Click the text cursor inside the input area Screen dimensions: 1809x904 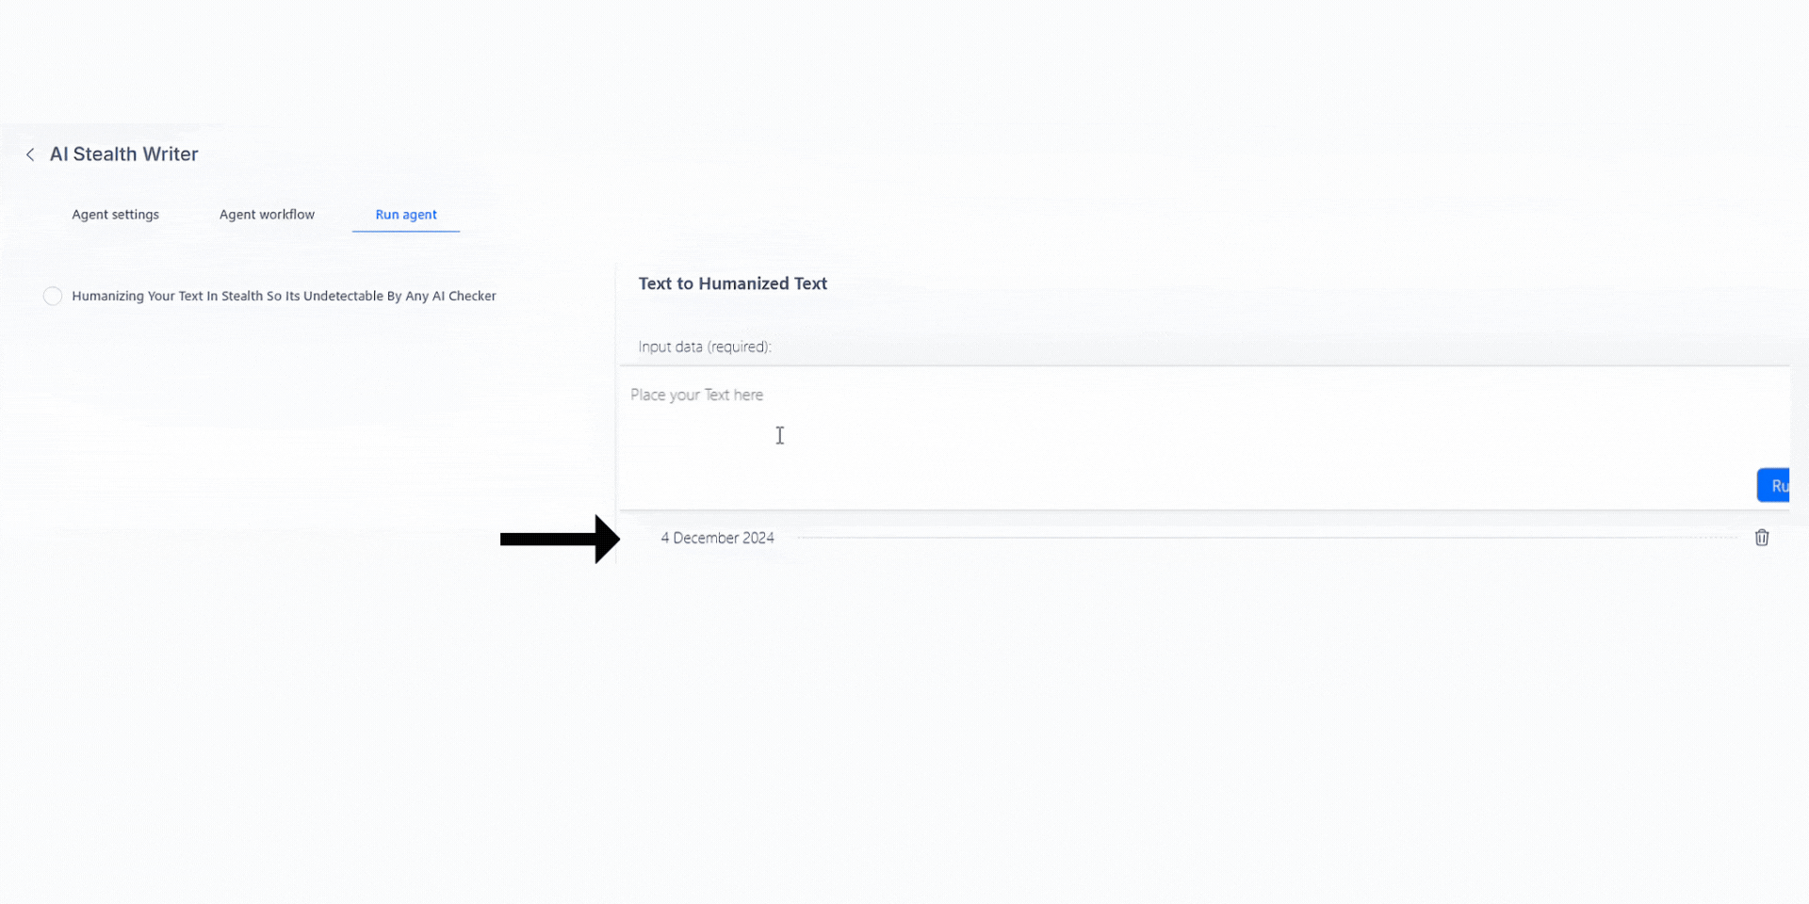click(x=780, y=435)
